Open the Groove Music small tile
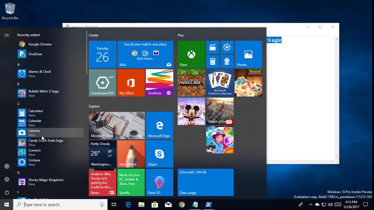 click(x=227, y=47)
